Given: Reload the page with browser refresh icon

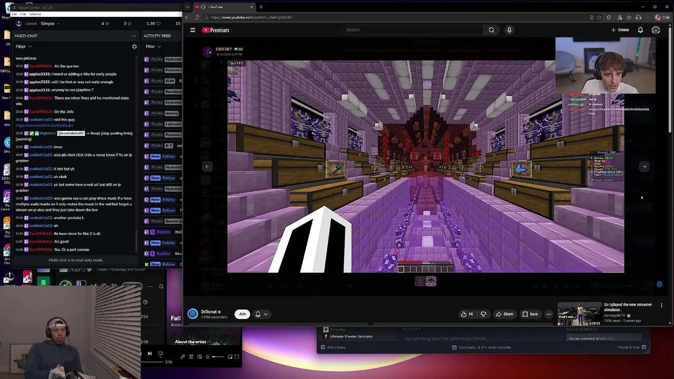Looking at the screenshot, I should (x=197, y=17).
